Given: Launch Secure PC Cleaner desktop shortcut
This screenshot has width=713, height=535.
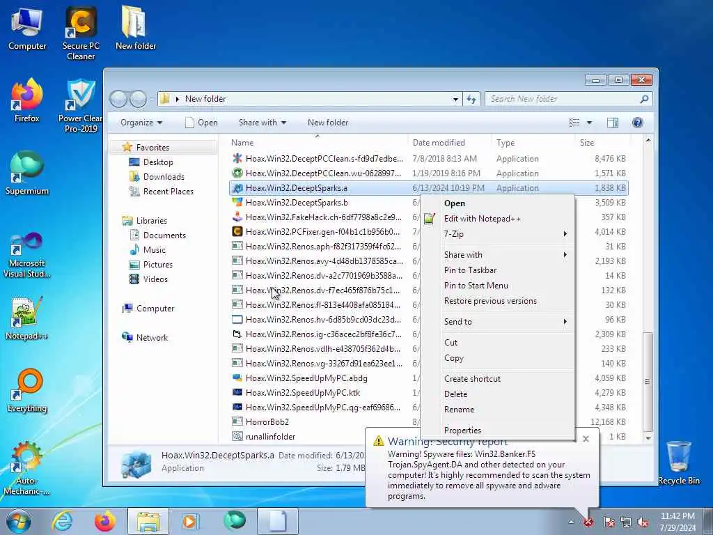Looking at the screenshot, I should click(x=81, y=33).
